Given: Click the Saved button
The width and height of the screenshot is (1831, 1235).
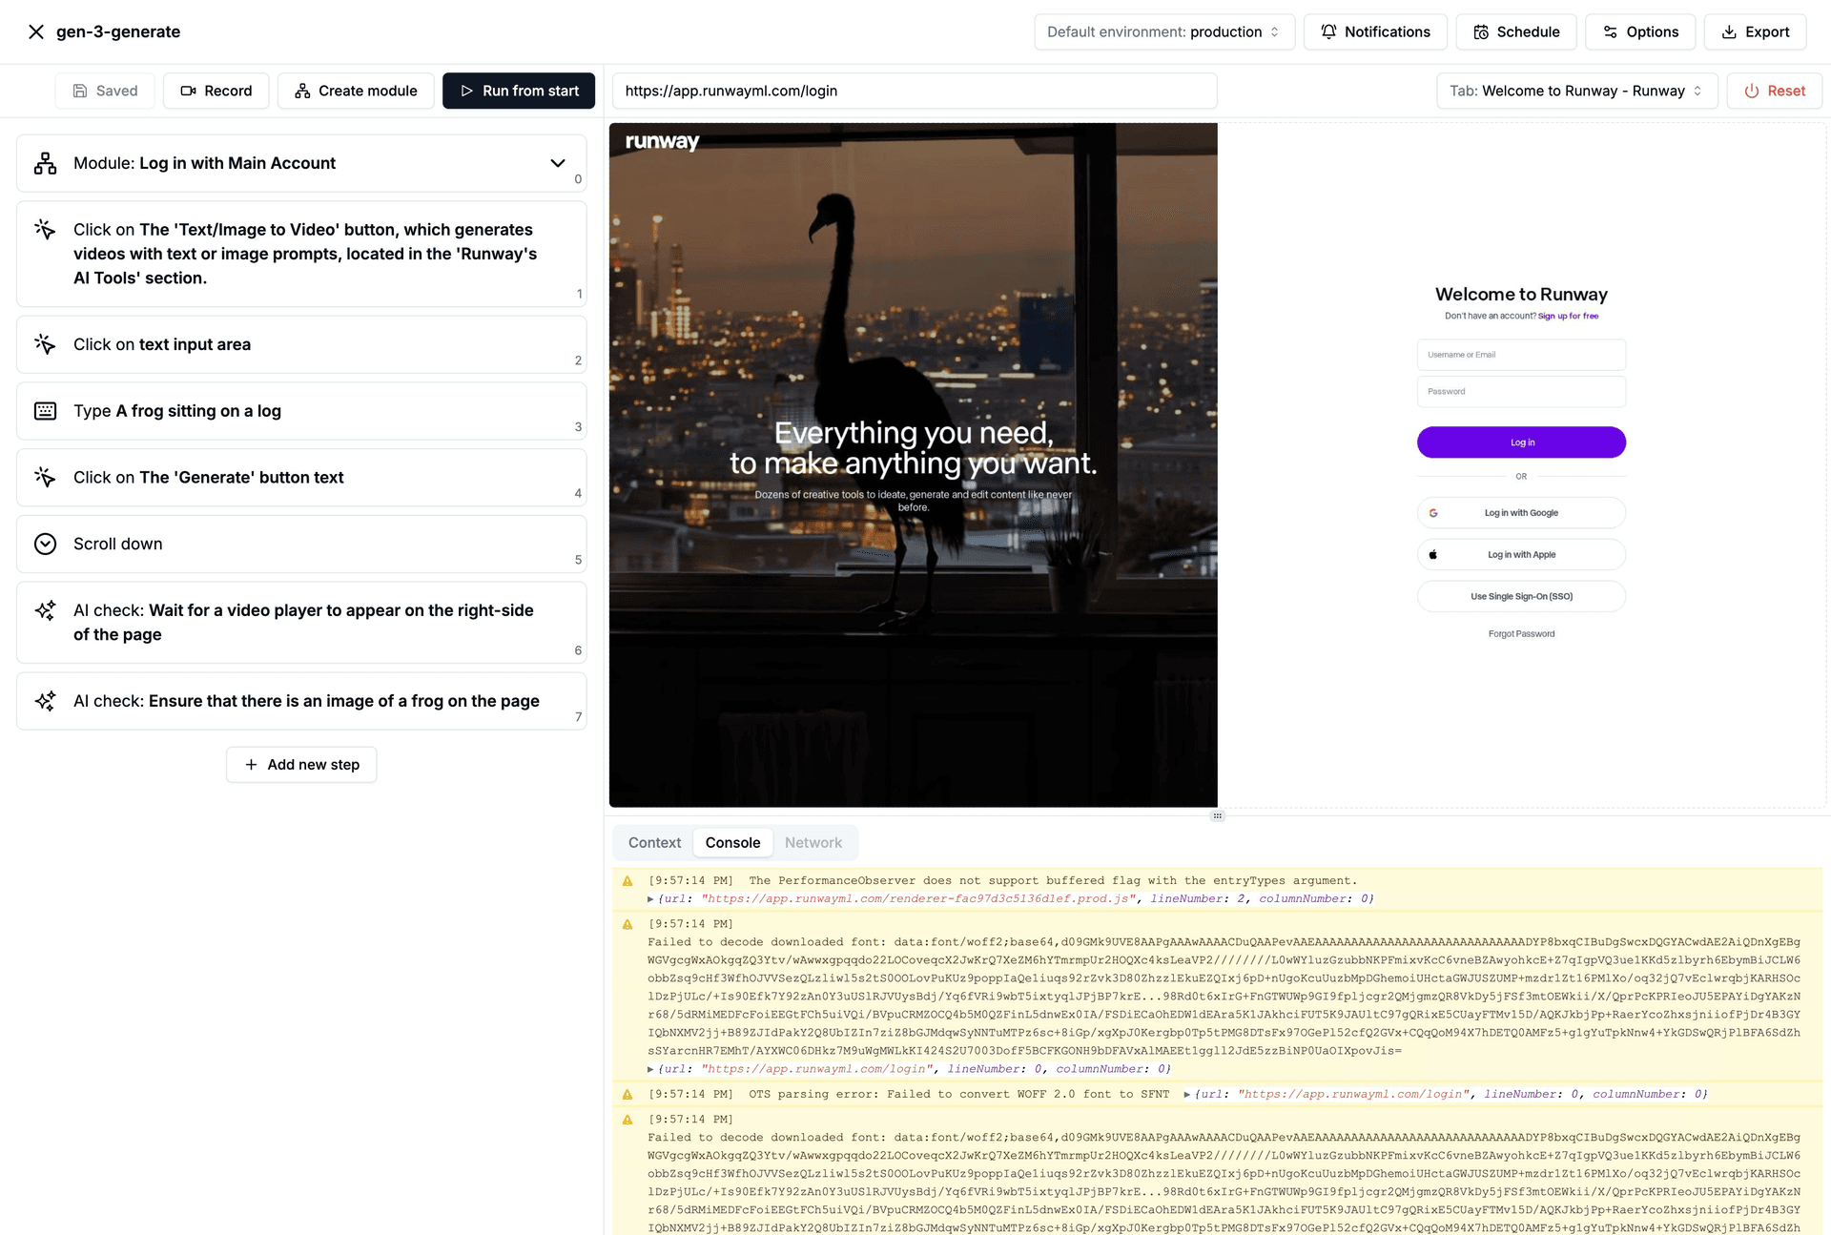Looking at the screenshot, I should (105, 91).
